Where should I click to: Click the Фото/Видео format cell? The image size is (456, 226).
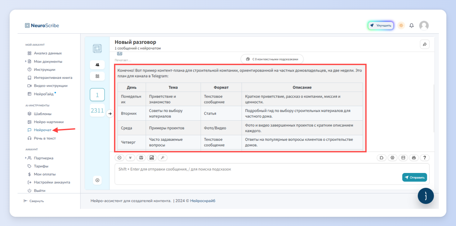click(x=221, y=128)
